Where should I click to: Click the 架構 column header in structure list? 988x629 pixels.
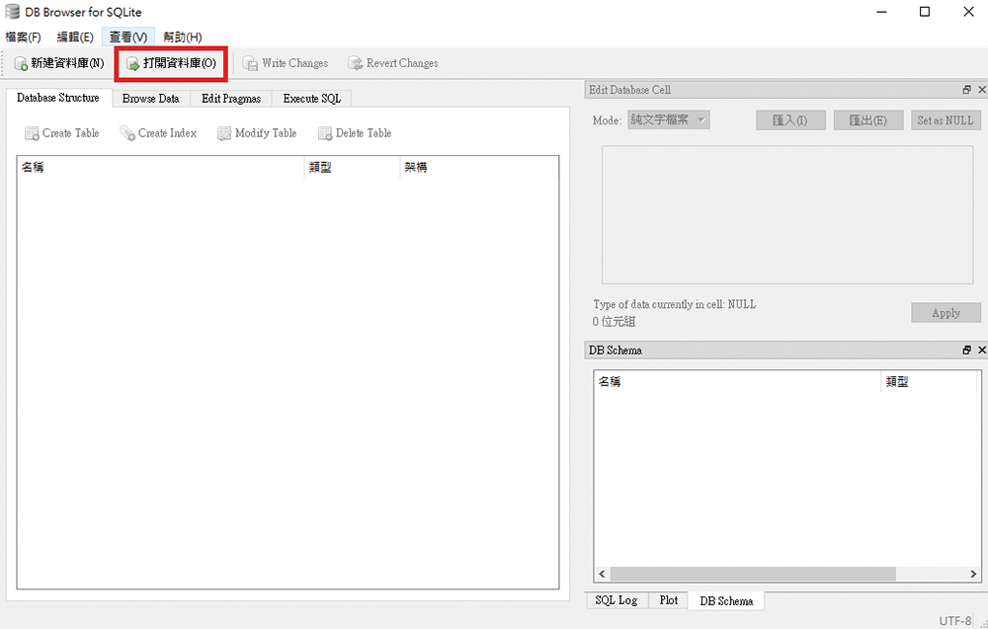pos(479,168)
